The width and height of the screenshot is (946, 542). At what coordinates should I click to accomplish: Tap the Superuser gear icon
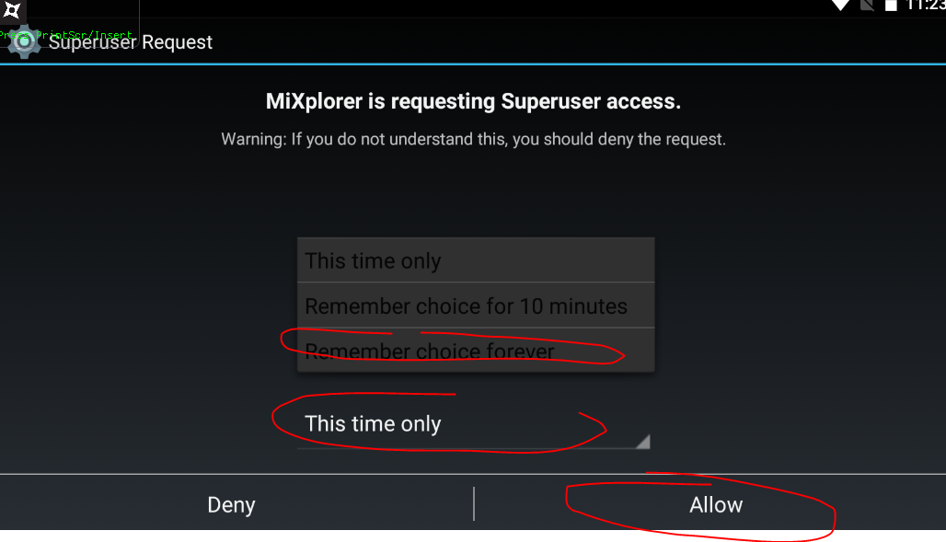coord(24,41)
